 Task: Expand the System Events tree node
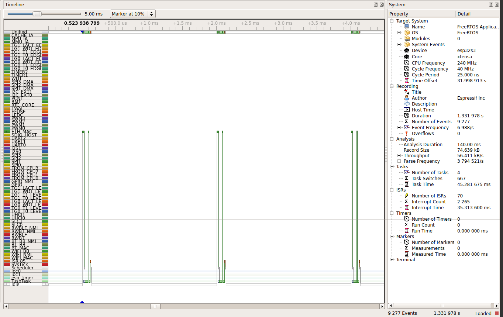click(x=399, y=44)
